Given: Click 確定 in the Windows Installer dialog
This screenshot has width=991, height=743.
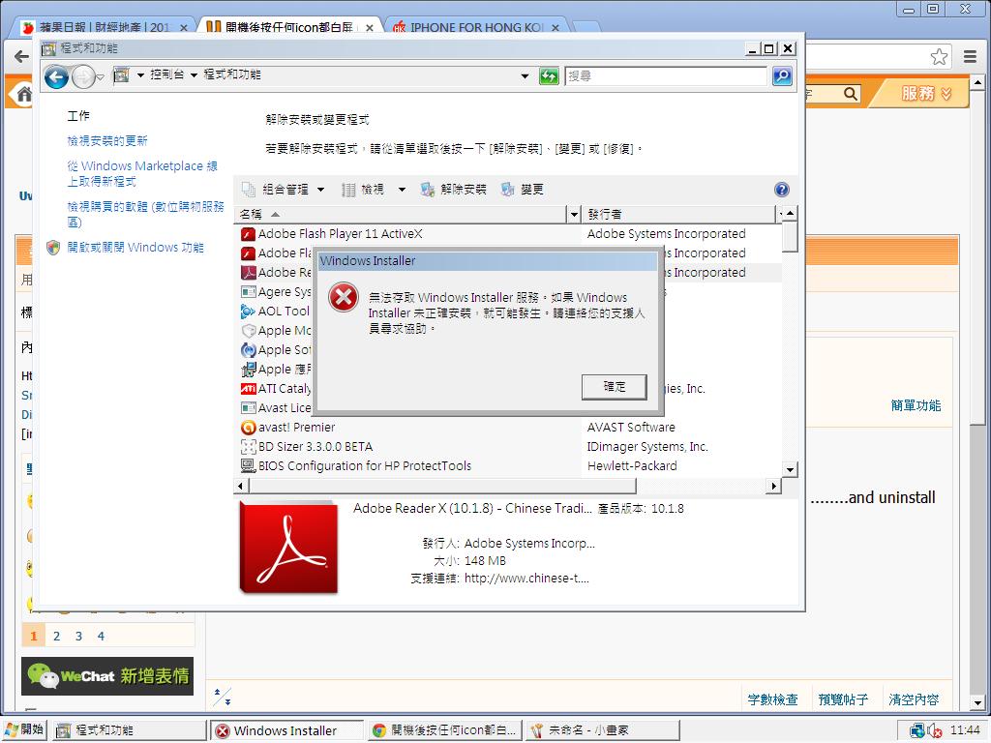Looking at the screenshot, I should (615, 387).
